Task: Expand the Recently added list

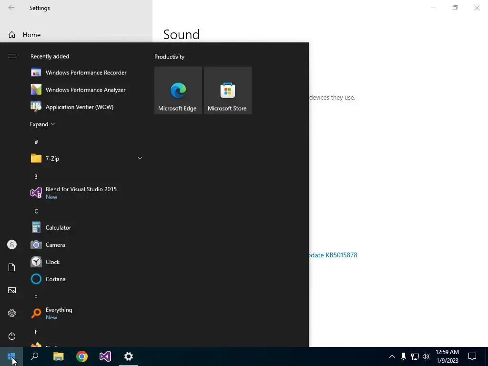Action: pyautogui.click(x=42, y=124)
